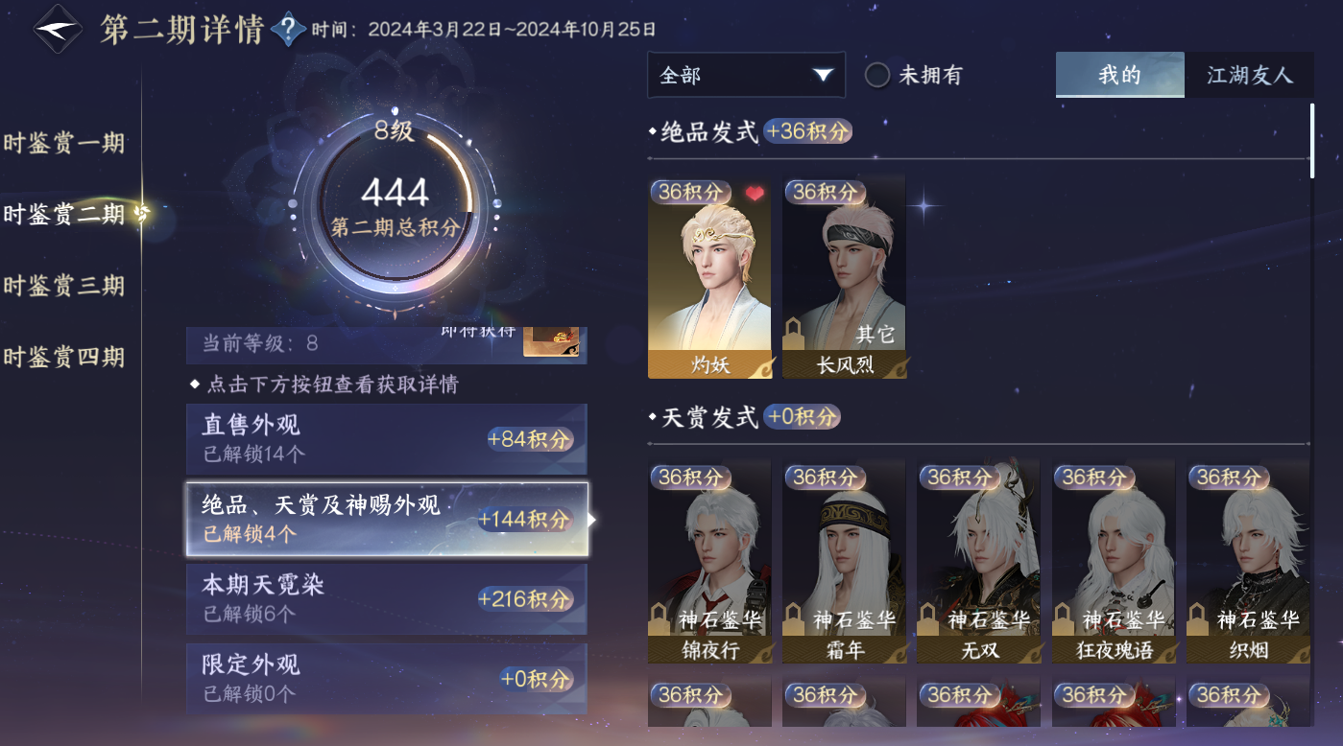Screen dimensions: 1343x746
Task: Click the lock icon on 长风烈 card
Action: (795, 335)
